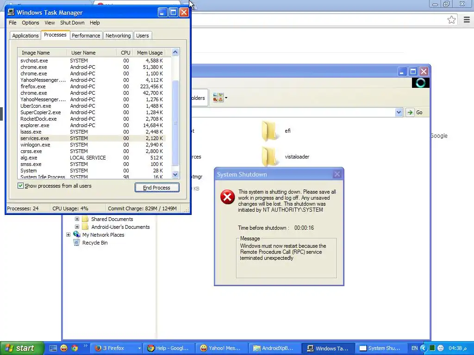Select the UberIcon.exe process row
This screenshot has width=474, height=355.
[x=92, y=106]
